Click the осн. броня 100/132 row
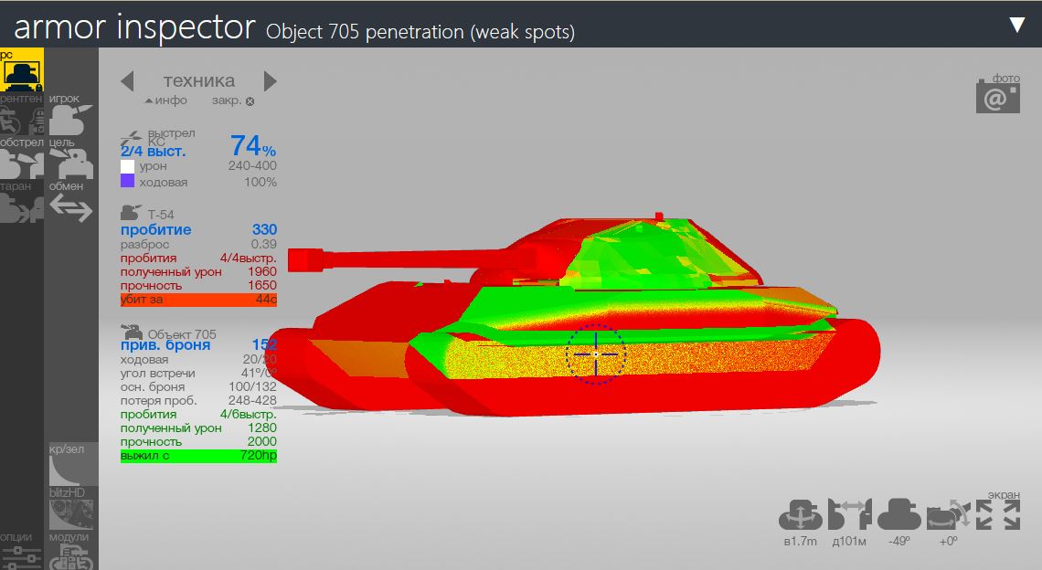 (x=198, y=386)
